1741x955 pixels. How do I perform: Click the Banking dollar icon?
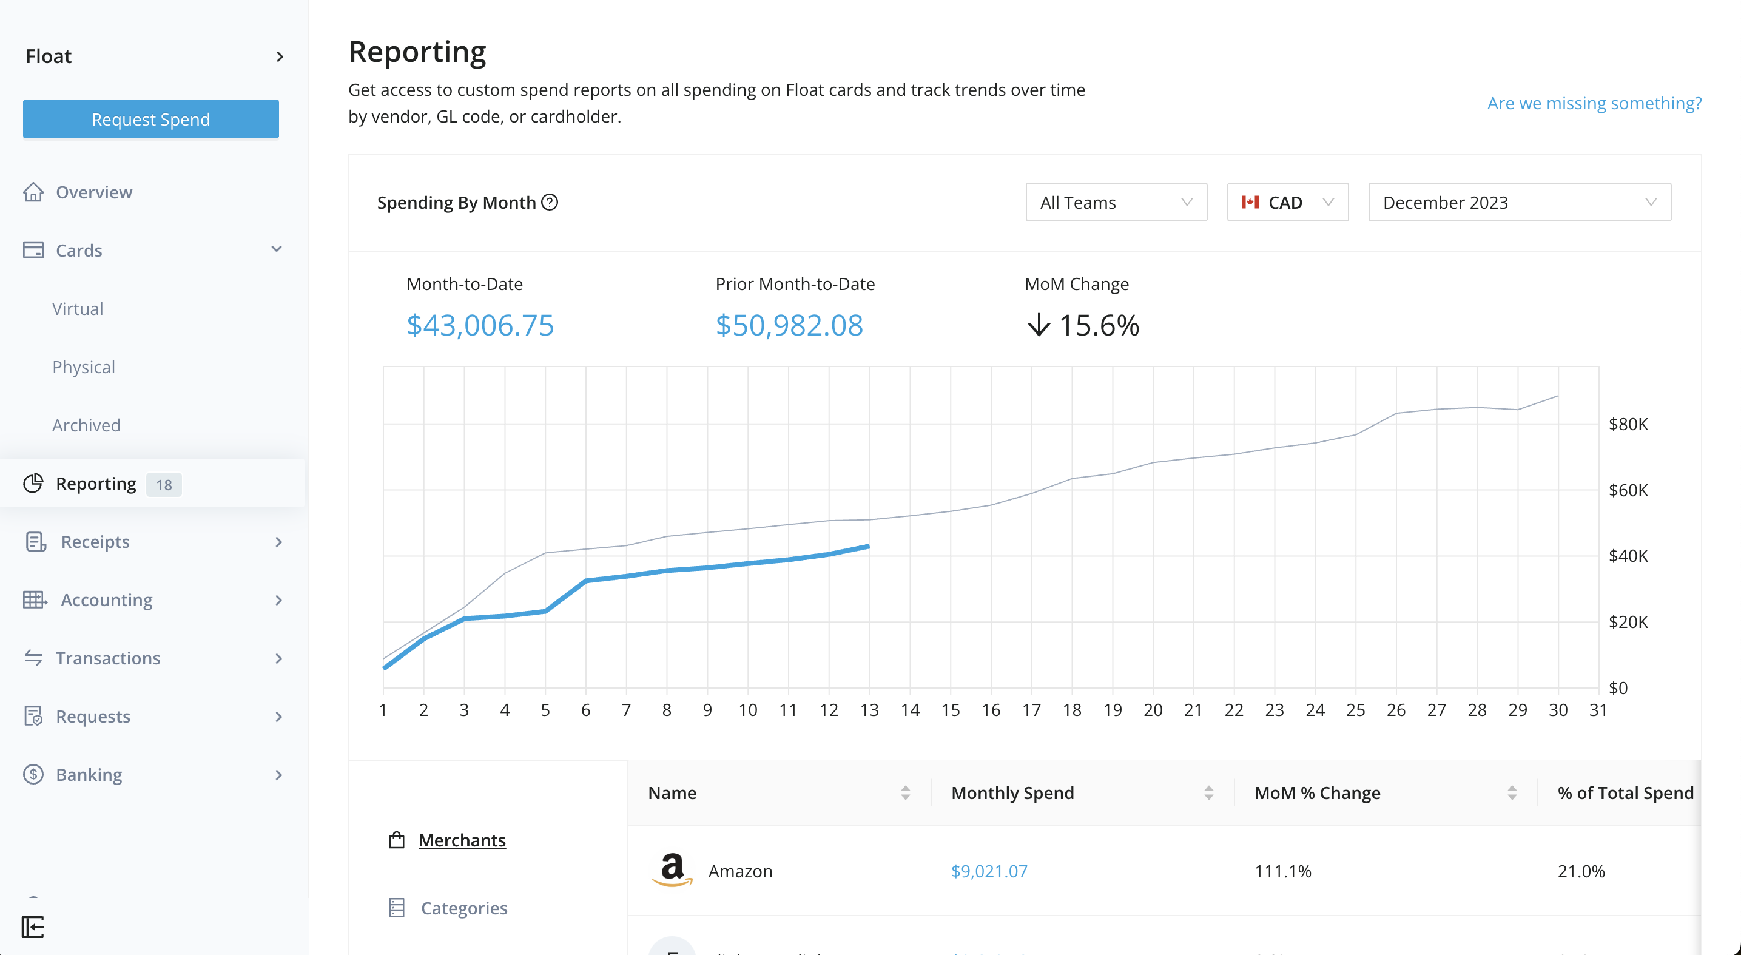click(x=34, y=774)
